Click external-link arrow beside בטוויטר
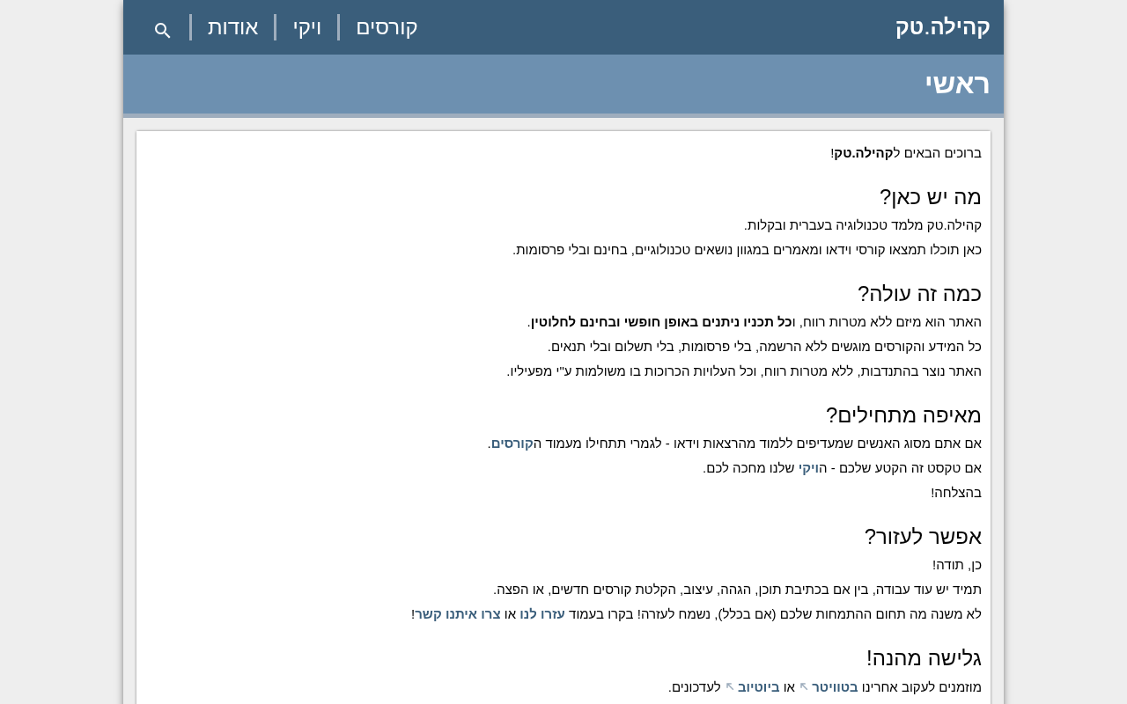The height and width of the screenshot is (704, 1127). tap(804, 686)
